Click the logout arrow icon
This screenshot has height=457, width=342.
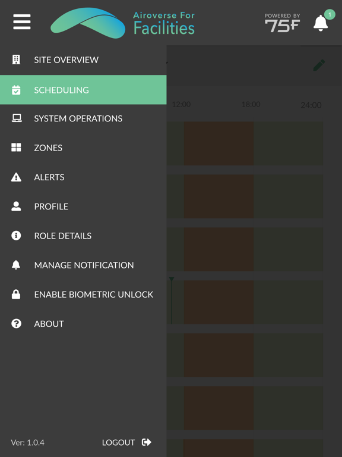[146, 442]
